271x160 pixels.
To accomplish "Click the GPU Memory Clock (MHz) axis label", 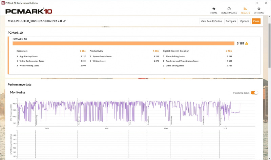I will pyautogui.click(x=11, y=145).
